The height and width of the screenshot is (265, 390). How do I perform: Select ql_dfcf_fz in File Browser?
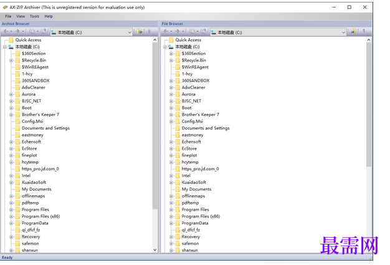click(x=191, y=230)
